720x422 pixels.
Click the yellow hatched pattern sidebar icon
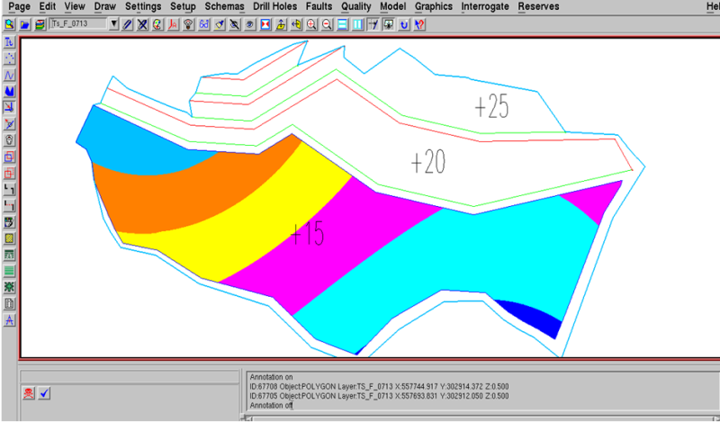(9, 238)
